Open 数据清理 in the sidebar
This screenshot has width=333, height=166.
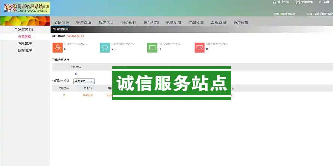click(x=24, y=50)
